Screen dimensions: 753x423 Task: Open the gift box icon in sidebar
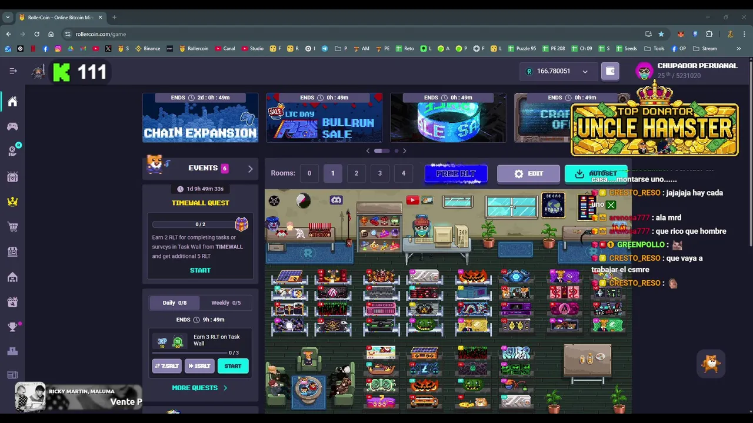(12, 302)
